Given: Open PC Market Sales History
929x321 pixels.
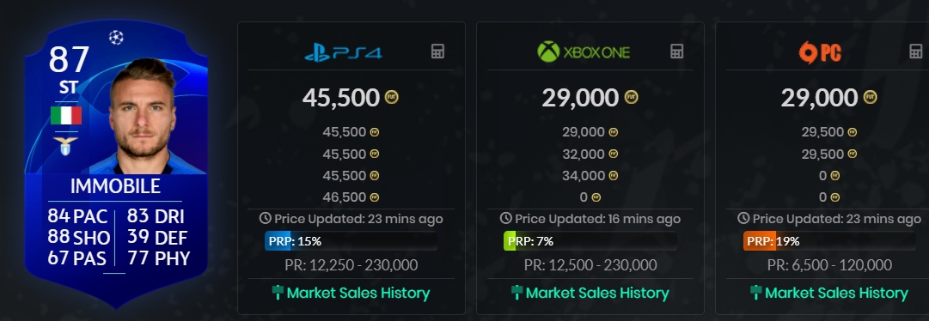Looking at the screenshot, I should 828,293.
